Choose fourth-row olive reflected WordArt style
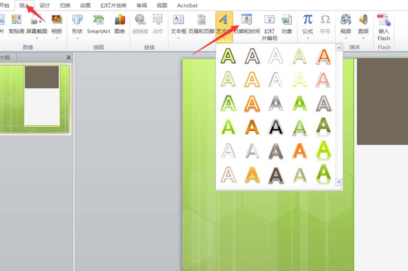This screenshot has height=271, width=408. (324, 127)
